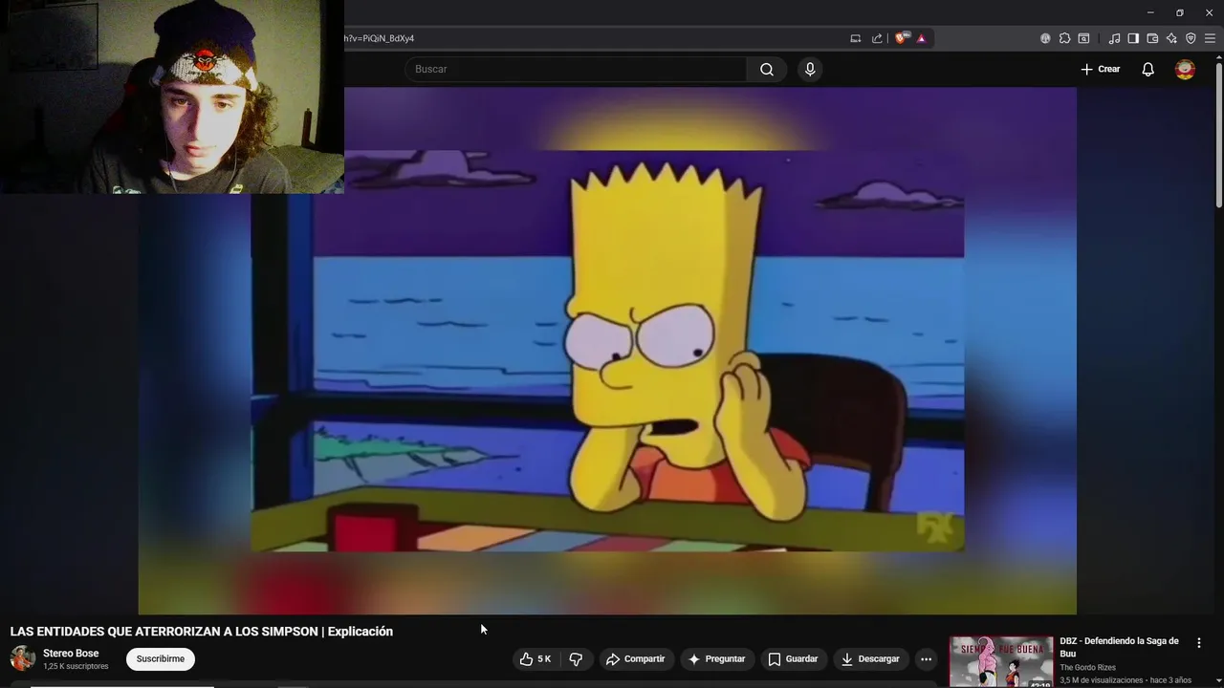Open the browser extensions puzzle icon
Screen dimensions: 1224x688
coord(1064,38)
